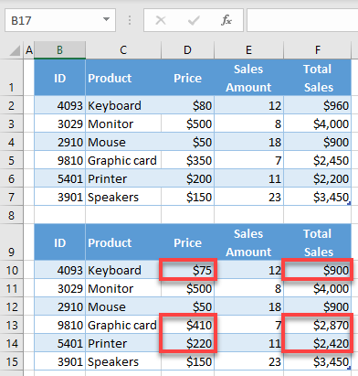Select column E header
This screenshot has height=376, width=358.
tap(248, 49)
